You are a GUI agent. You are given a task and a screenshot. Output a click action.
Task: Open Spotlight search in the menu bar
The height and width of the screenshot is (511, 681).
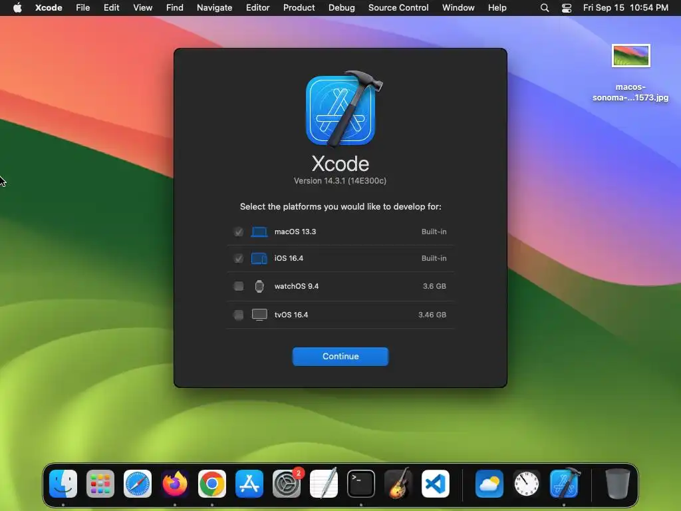pyautogui.click(x=545, y=8)
